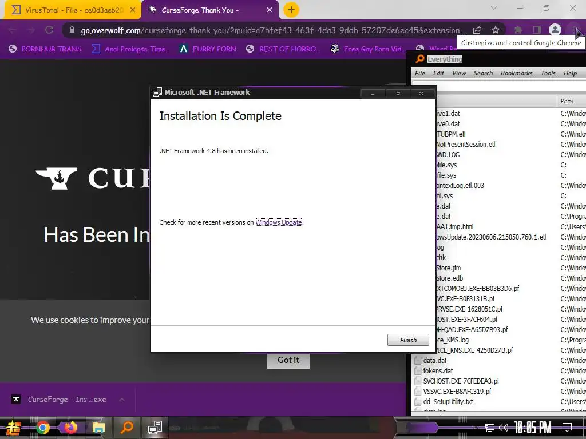Select the ...AA1.tmp.html row in Everything
The width and height of the screenshot is (586, 439).
454,227
